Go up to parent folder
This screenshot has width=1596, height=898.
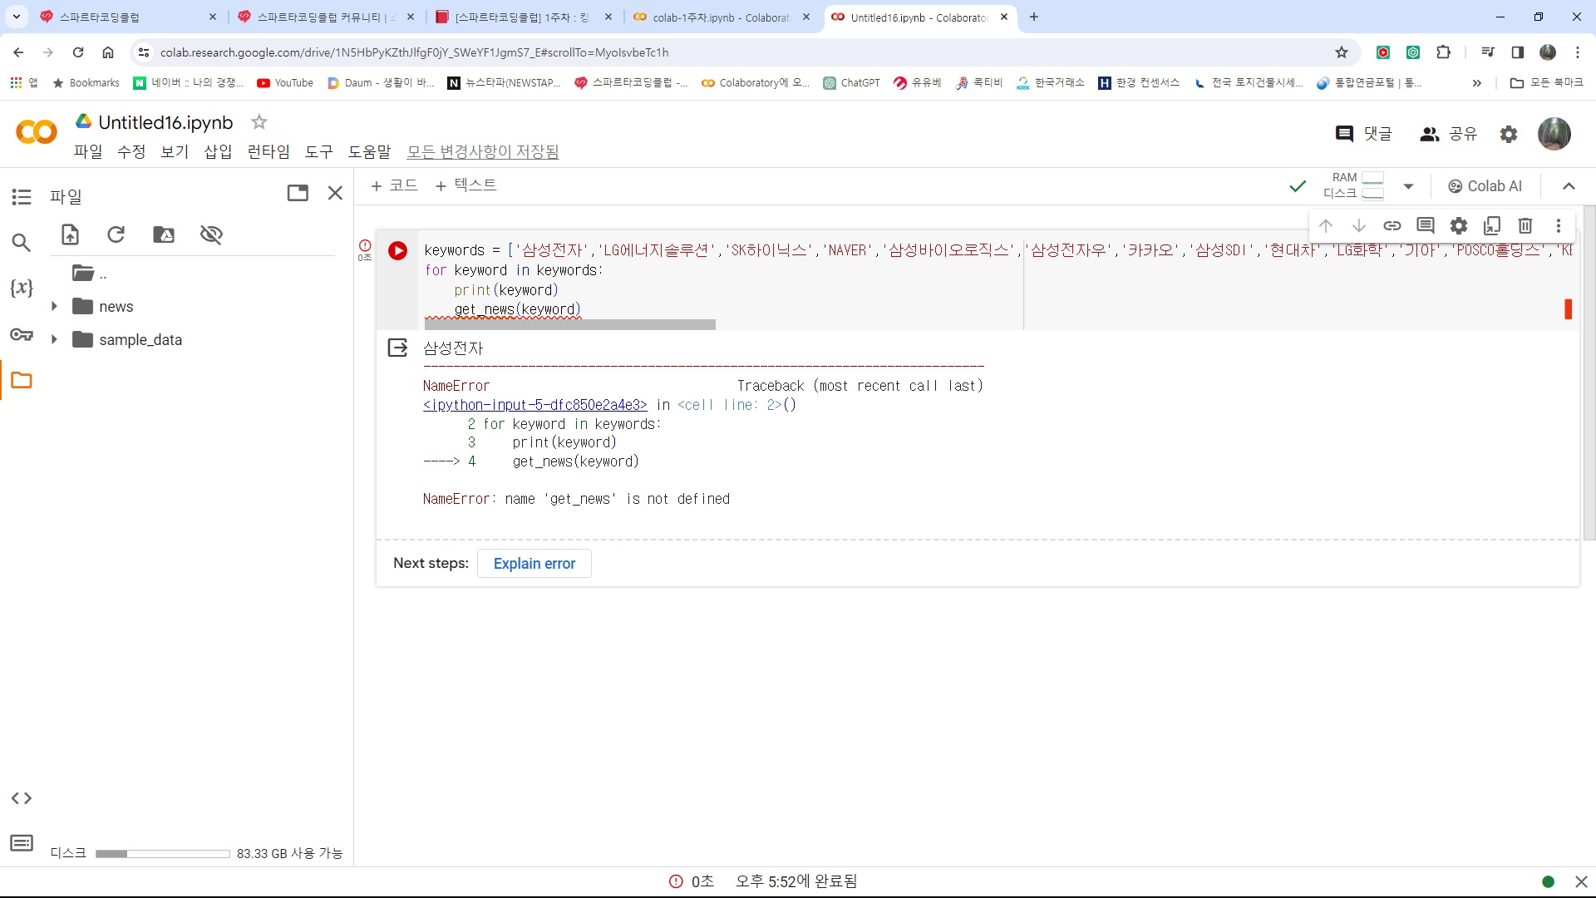click(x=89, y=274)
